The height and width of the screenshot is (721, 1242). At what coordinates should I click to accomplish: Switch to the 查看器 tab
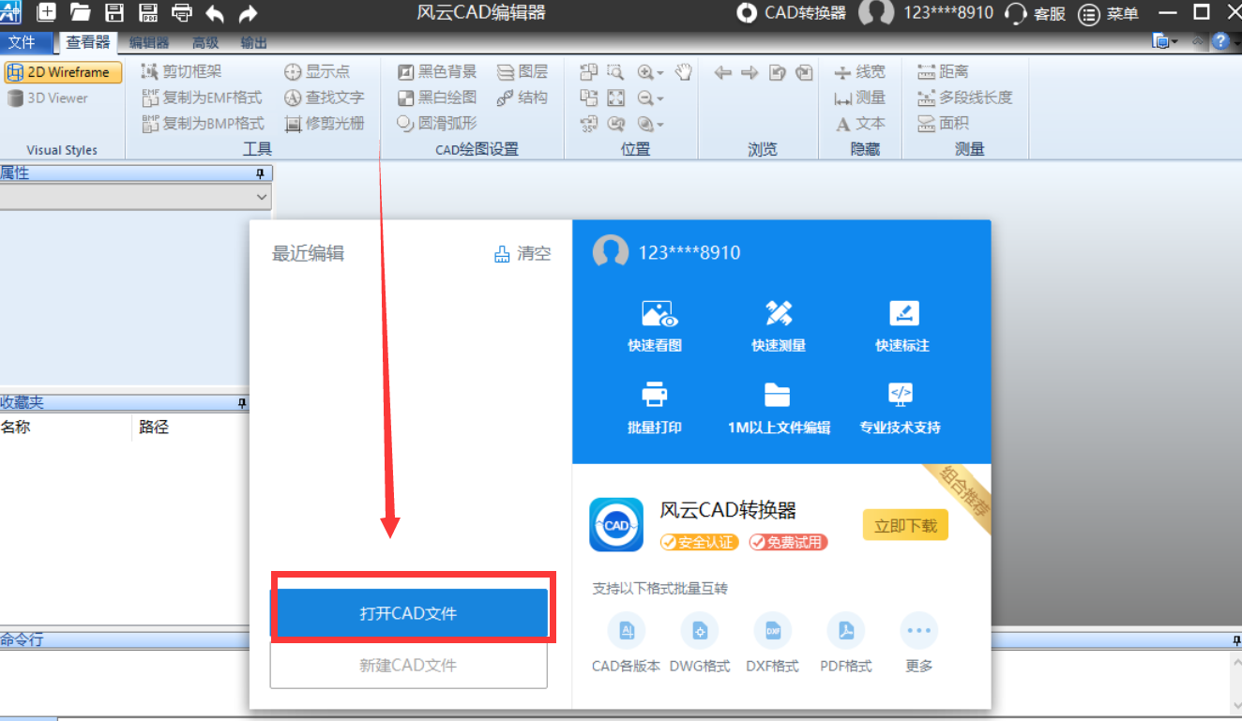(88, 42)
